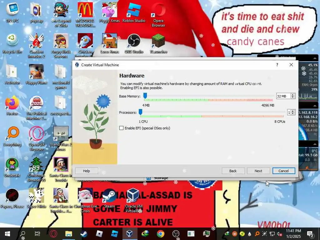Close the Create Virtual Machine dialog

[x=291, y=65]
